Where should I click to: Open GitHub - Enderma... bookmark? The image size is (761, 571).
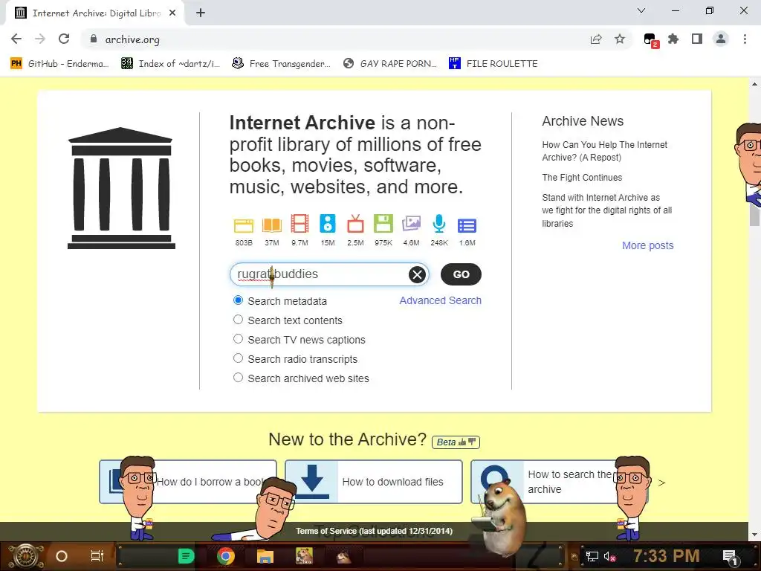pos(59,64)
